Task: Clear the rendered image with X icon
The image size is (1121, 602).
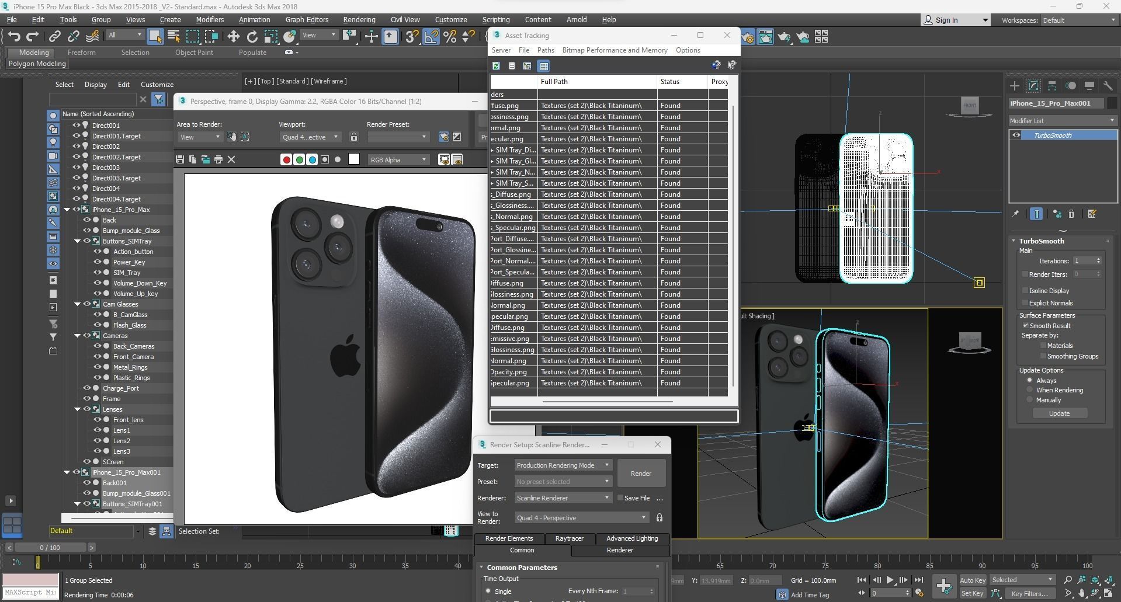Action: (231, 159)
